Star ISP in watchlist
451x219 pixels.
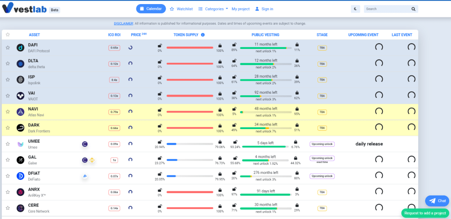click(x=8, y=80)
